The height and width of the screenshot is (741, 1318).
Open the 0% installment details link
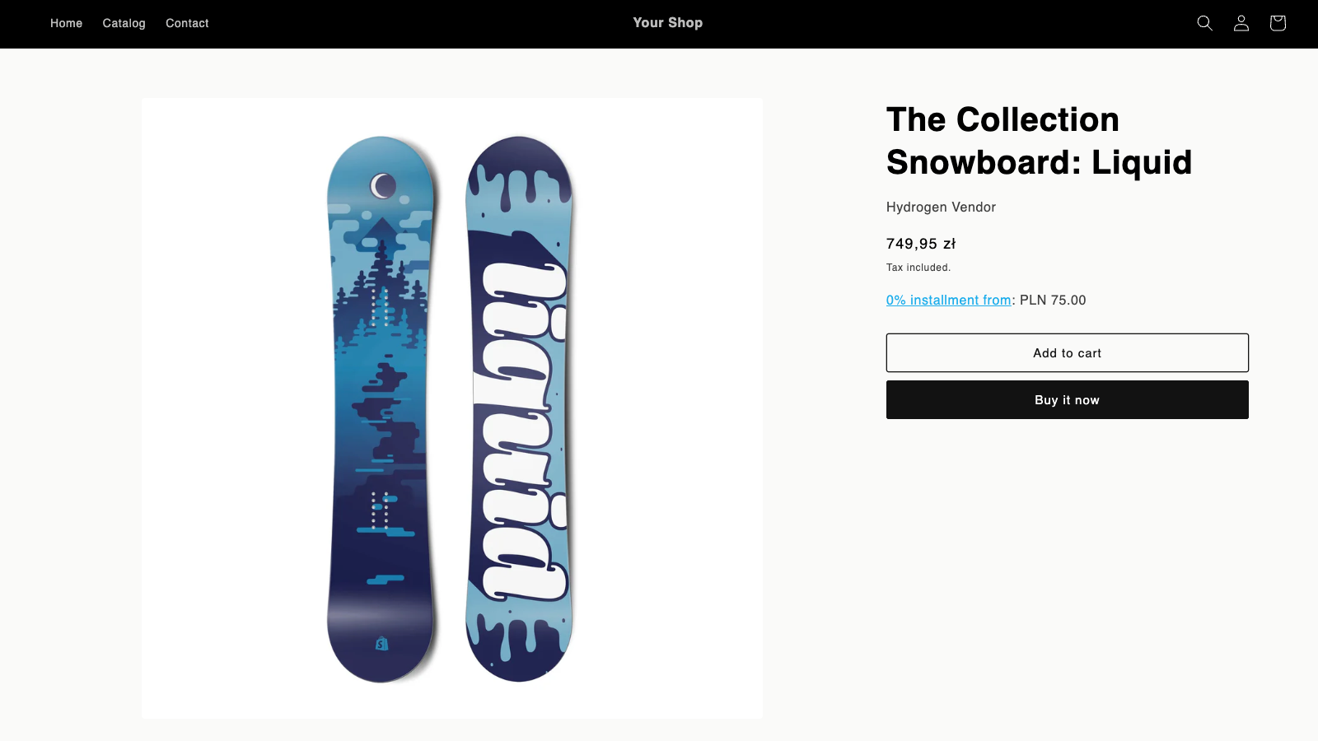948,300
